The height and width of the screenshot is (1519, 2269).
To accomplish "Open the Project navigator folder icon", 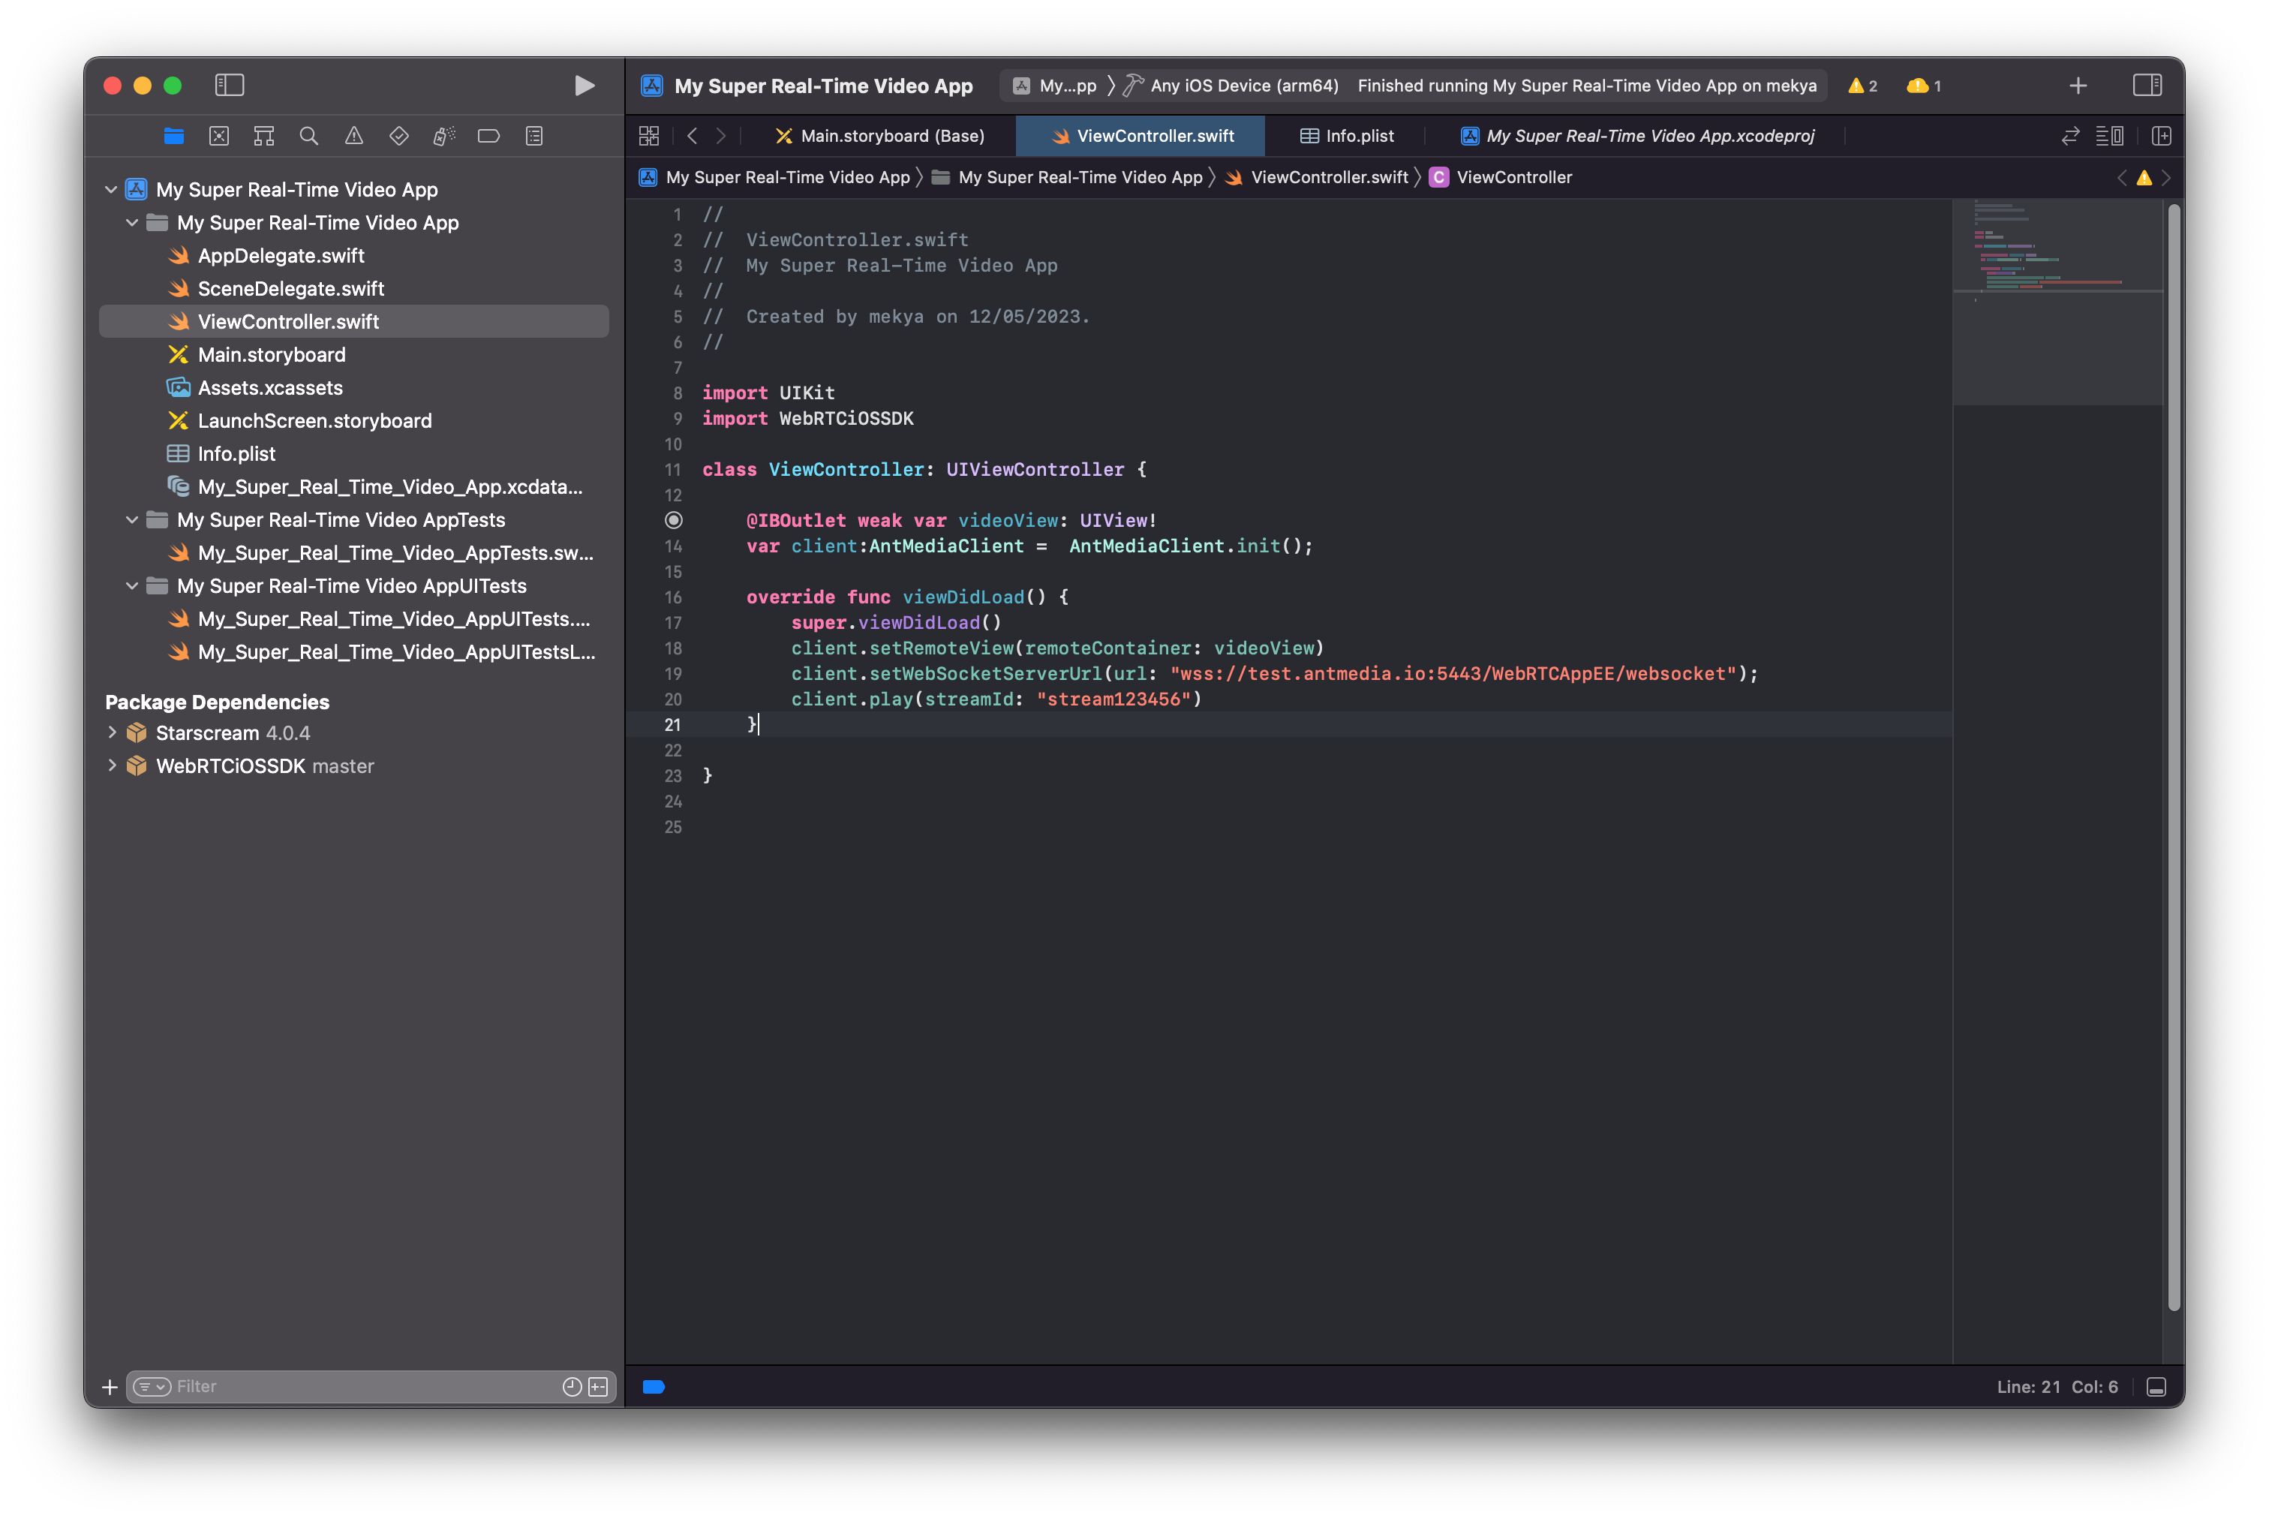I will pos(174,136).
